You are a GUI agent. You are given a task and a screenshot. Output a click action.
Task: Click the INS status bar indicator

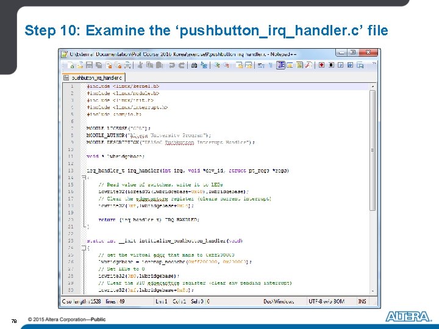click(x=362, y=302)
